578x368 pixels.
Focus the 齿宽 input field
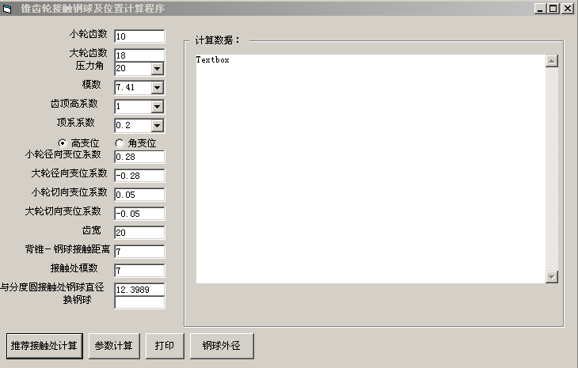[x=139, y=233]
